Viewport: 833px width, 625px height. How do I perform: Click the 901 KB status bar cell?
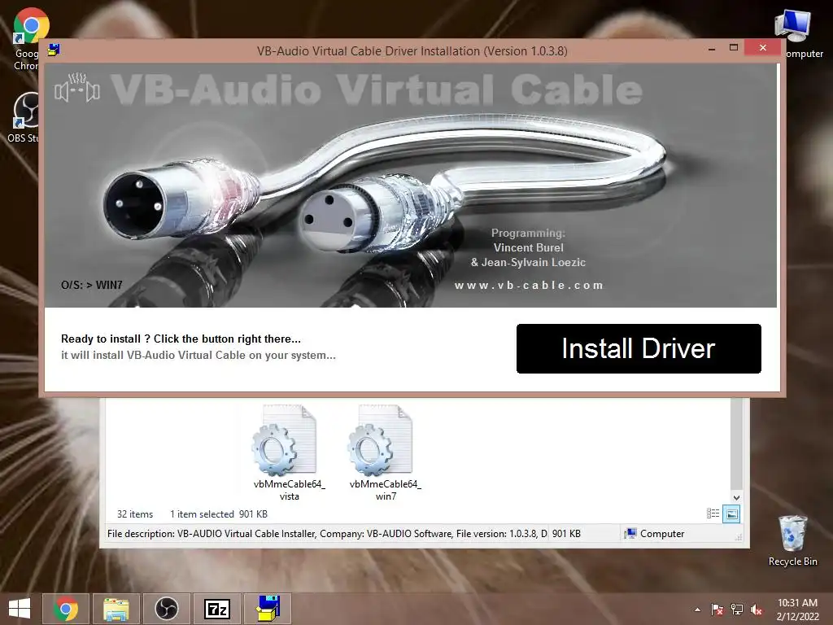coord(566,534)
